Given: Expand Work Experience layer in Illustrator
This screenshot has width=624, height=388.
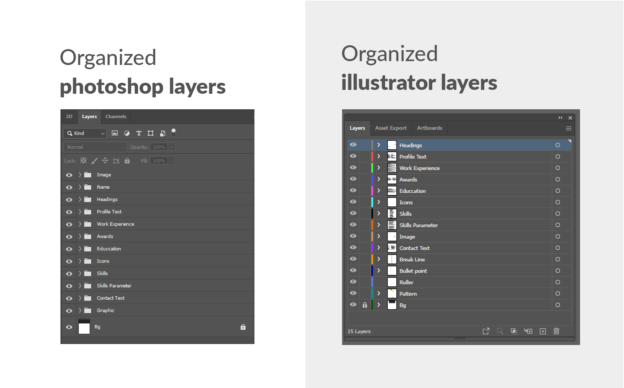Looking at the screenshot, I should pos(379,168).
